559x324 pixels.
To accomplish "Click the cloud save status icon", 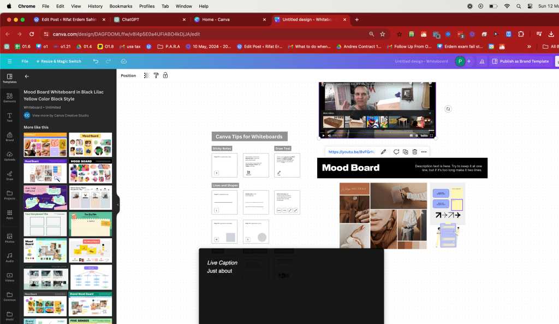I will 124,61.
